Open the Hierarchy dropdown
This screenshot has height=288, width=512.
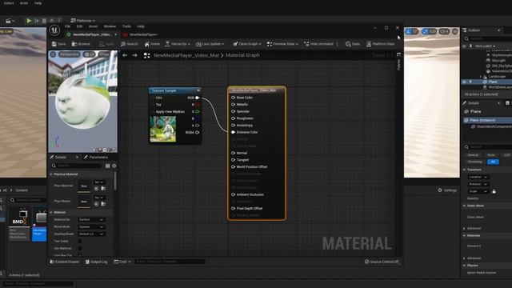[178, 44]
